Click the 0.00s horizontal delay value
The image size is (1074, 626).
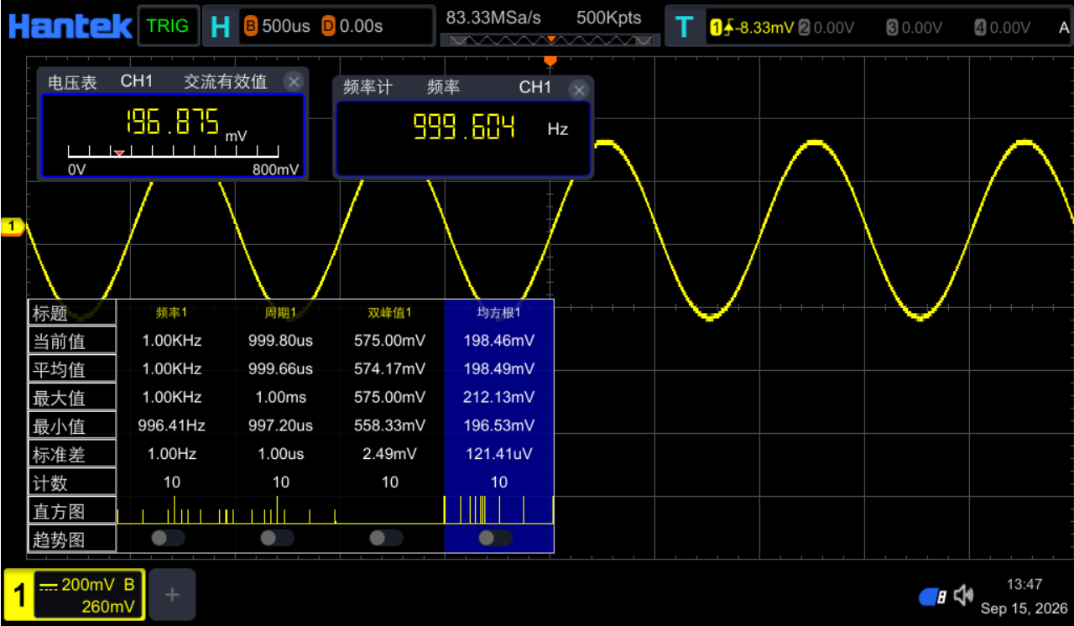tap(361, 27)
